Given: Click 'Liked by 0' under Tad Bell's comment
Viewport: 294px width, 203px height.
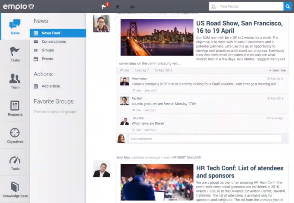Looking at the screenshot, I should click(x=150, y=110).
